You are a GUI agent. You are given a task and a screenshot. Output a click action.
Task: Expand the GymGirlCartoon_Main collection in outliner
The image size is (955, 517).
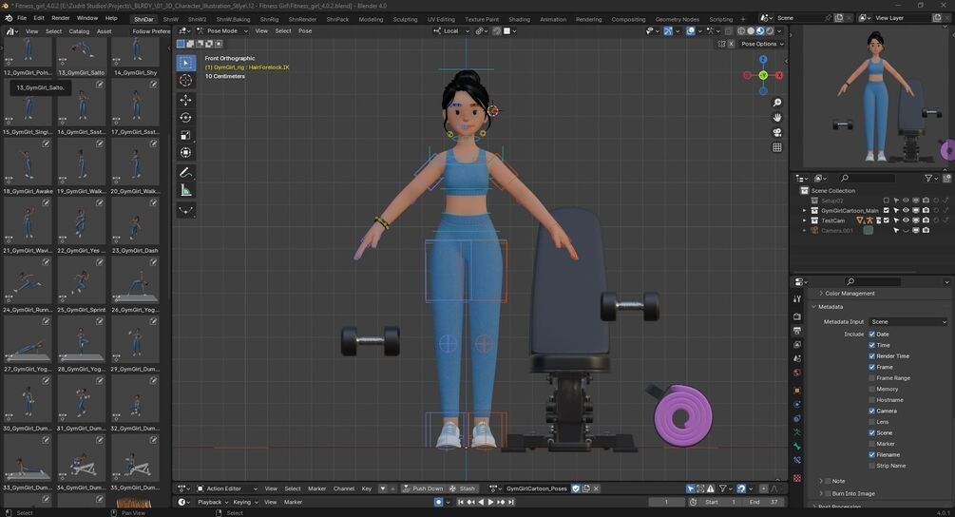coord(804,211)
